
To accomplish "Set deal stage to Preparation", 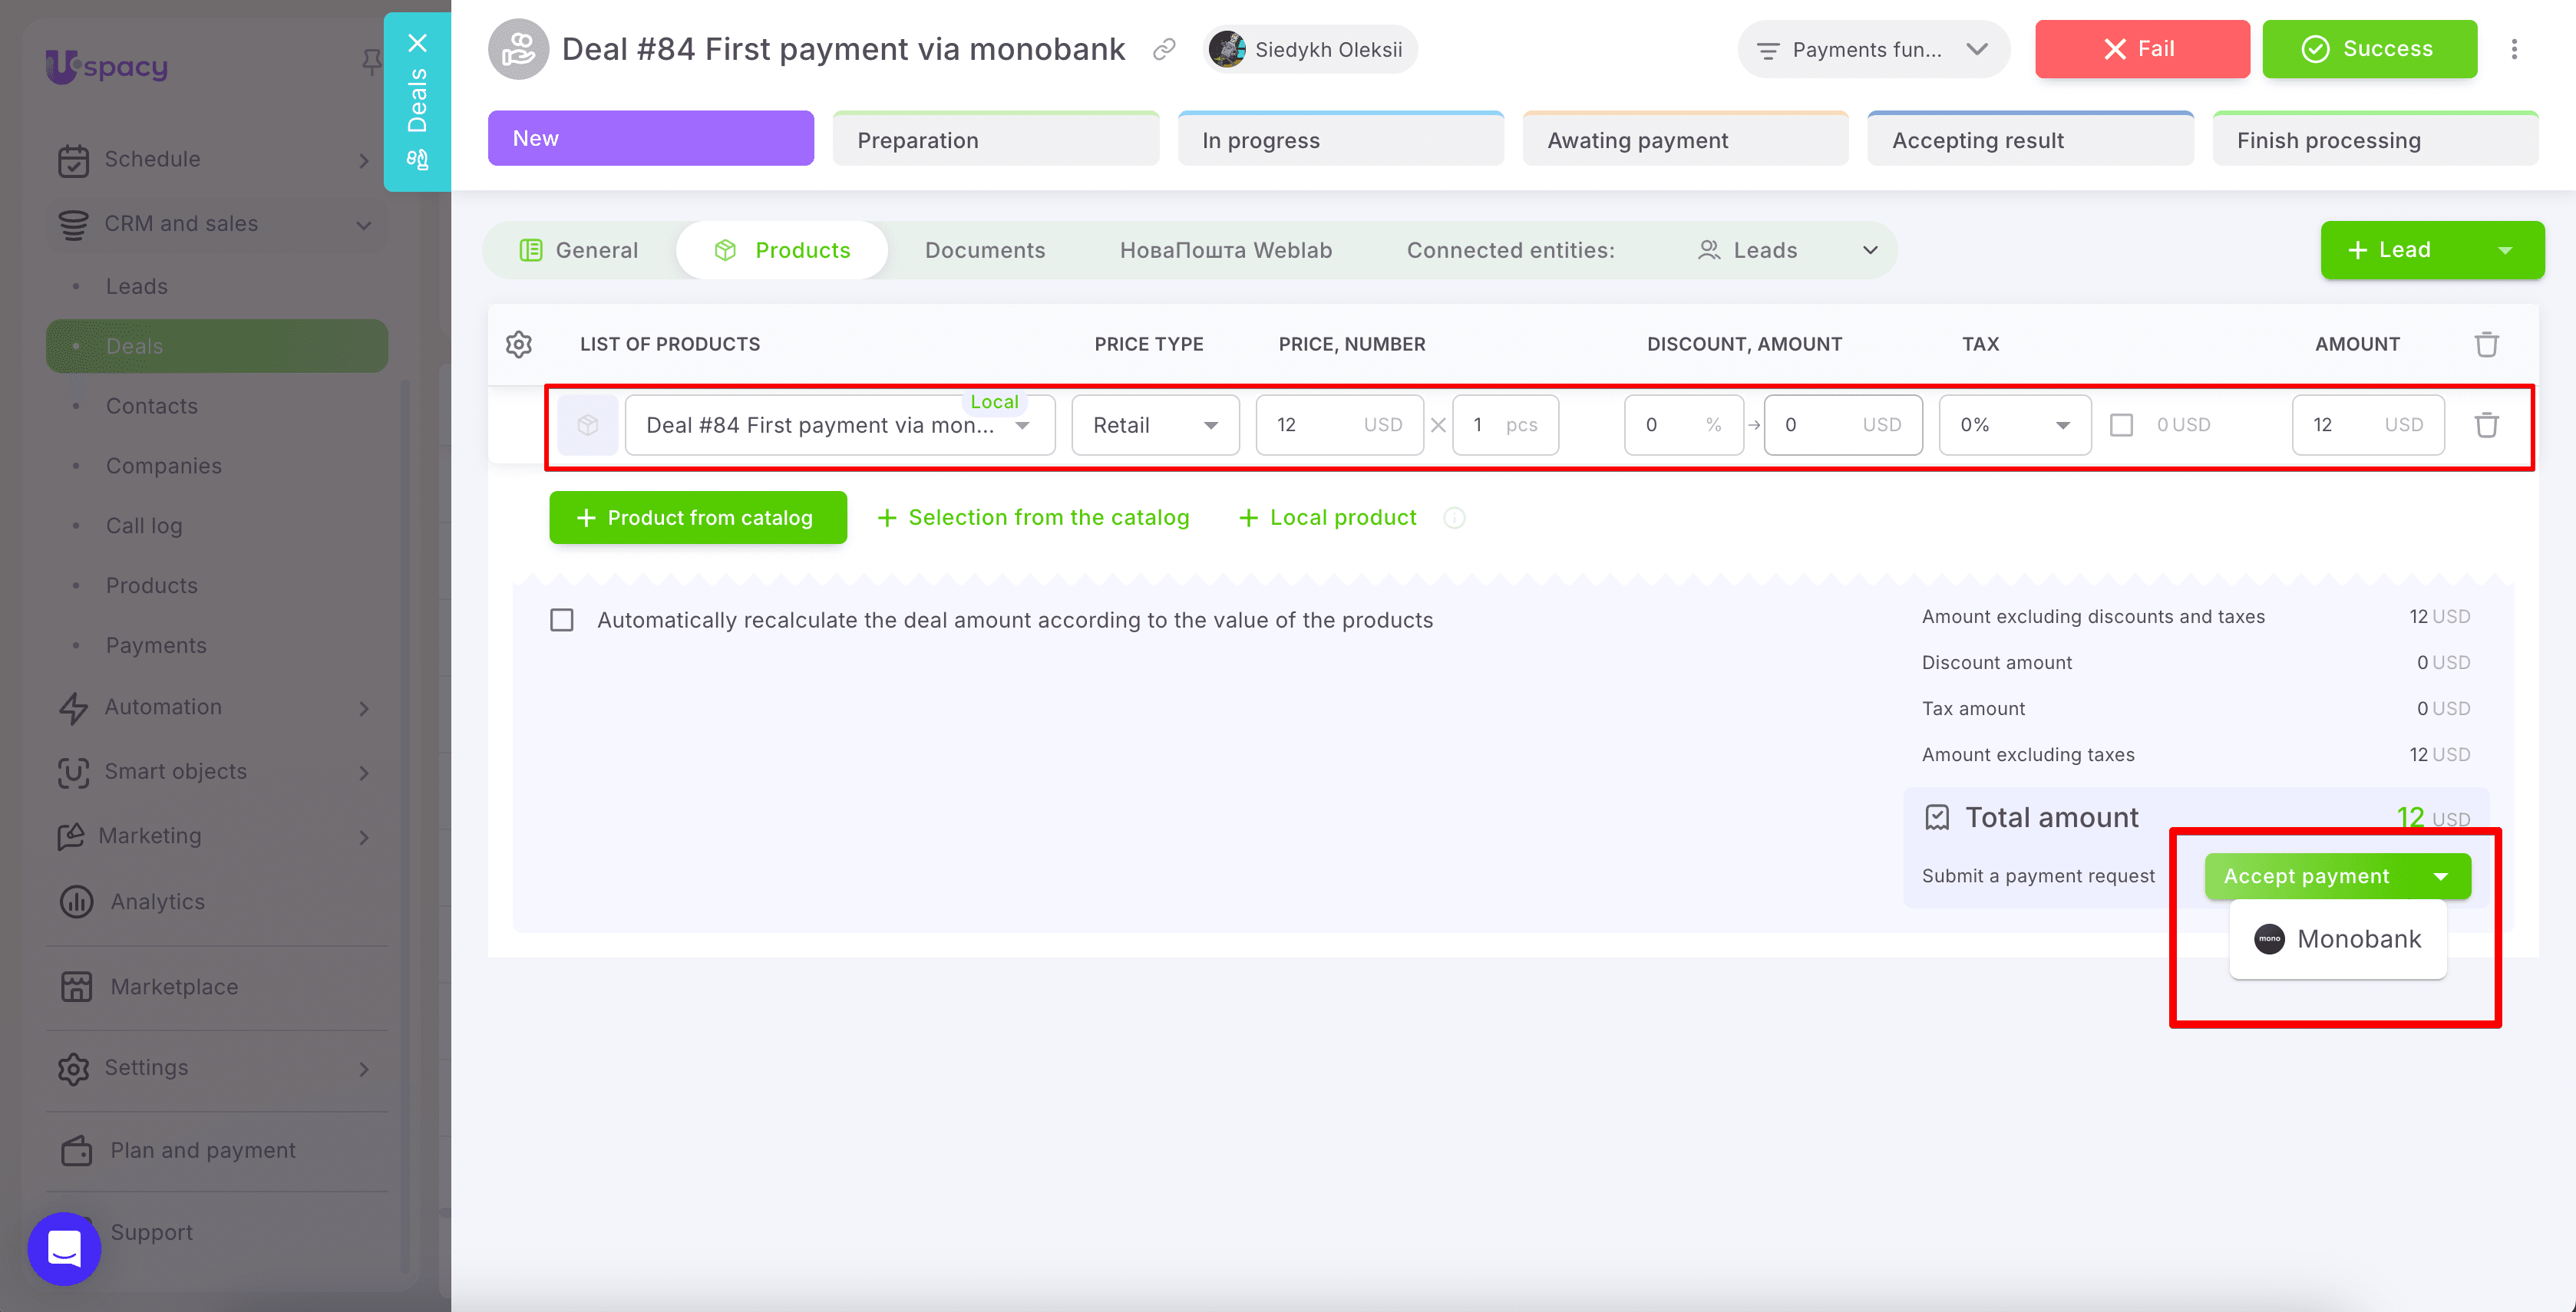I will point(996,138).
